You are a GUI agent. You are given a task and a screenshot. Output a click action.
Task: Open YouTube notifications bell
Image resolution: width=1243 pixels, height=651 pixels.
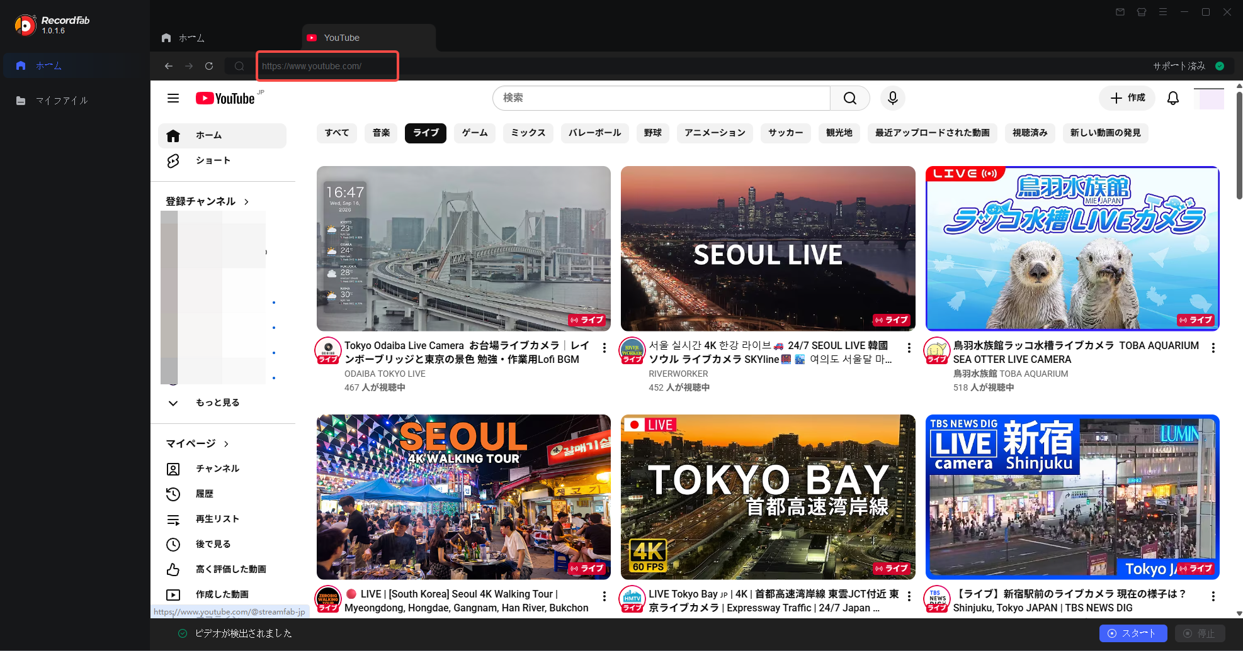(x=1173, y=98)
